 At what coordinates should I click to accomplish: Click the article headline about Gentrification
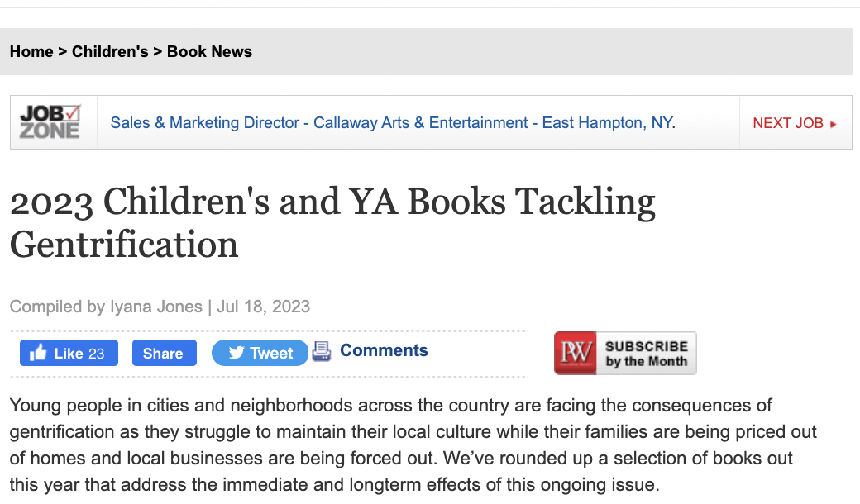tap(332, 222)
